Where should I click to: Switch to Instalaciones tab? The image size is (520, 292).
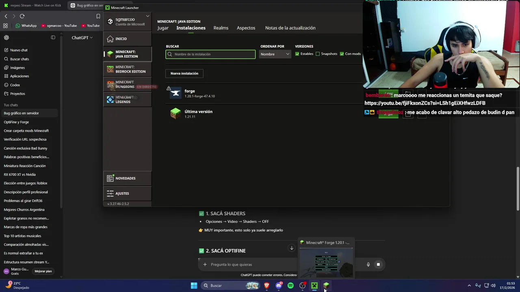(x=191, y=28)
